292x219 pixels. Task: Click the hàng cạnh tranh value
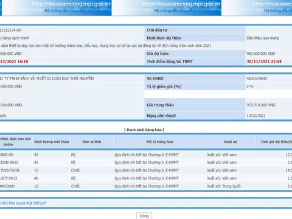15,38
